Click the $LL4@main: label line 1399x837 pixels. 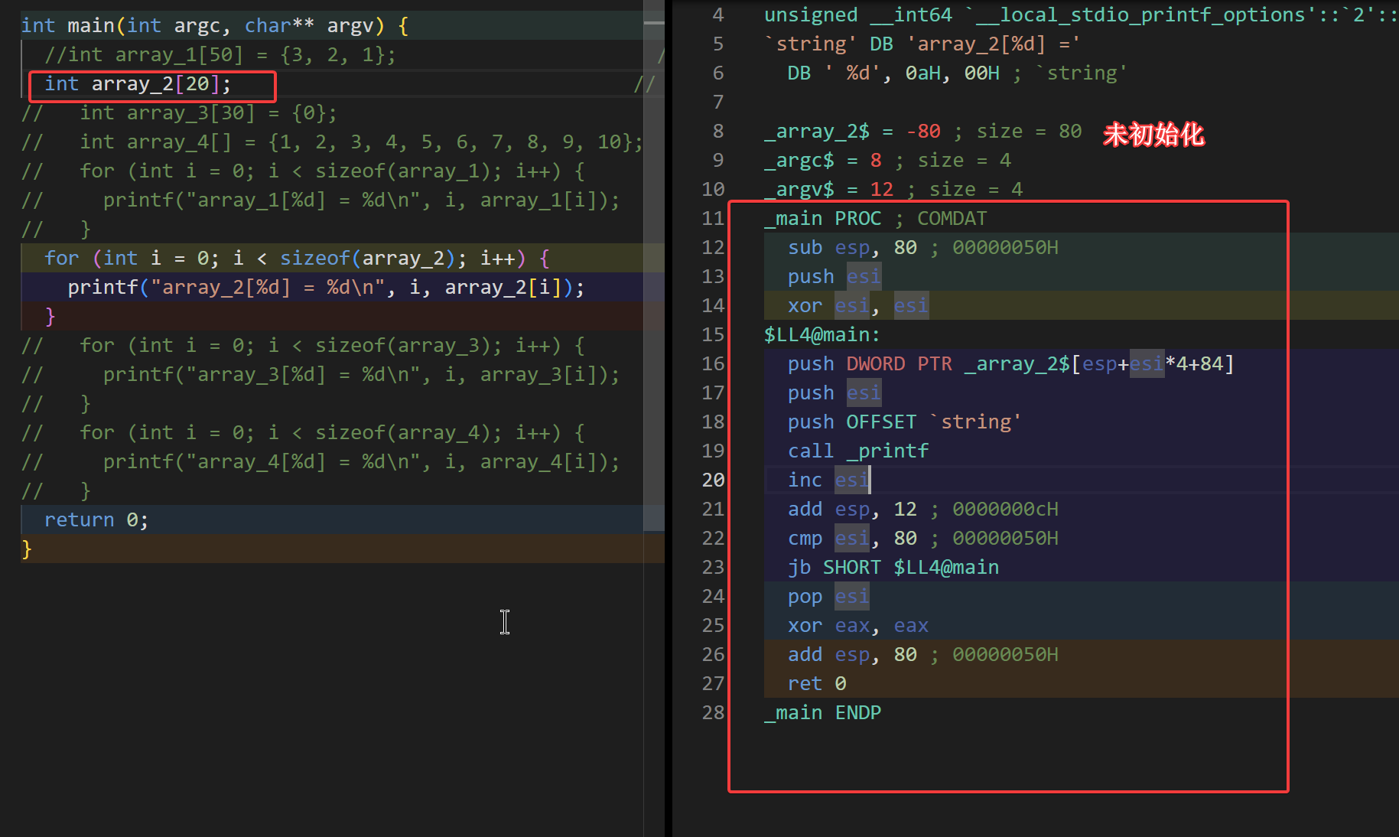(x=822, y=334)
